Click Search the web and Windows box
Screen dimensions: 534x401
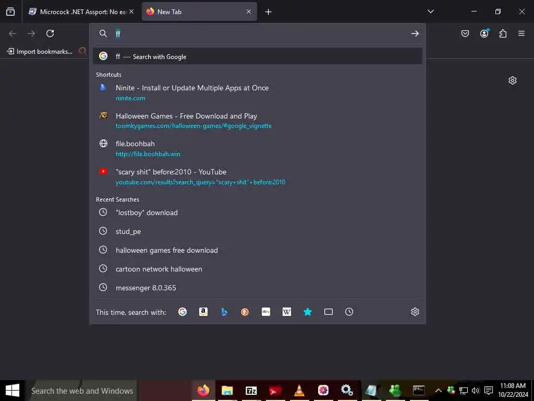tap(82, 391)
